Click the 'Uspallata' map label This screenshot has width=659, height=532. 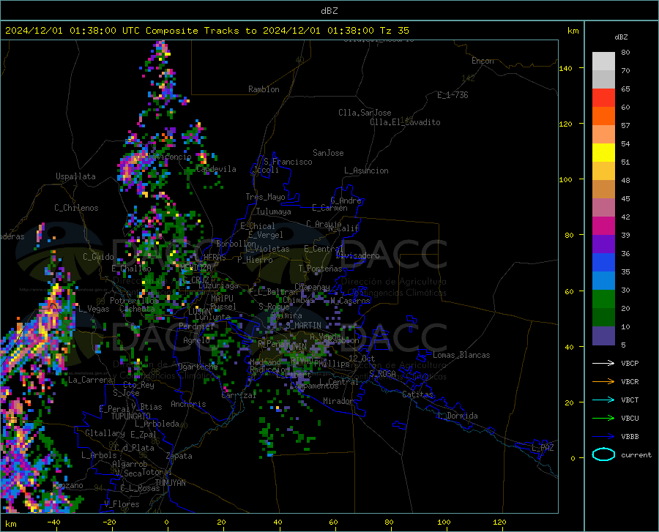pos(75,177)
